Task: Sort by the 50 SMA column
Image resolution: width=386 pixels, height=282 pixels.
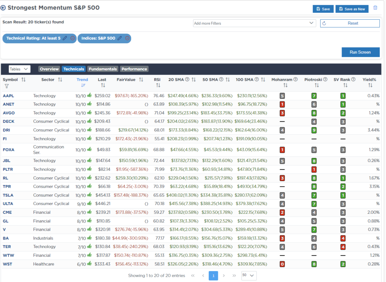Action: tap(228, 80)
